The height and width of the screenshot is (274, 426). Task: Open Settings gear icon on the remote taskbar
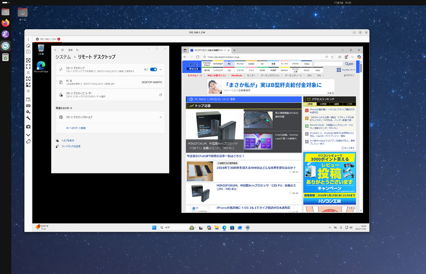[x=248, y=228]
